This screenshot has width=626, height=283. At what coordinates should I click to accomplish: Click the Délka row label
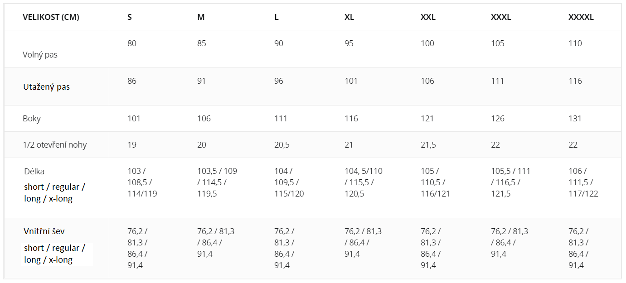[x=34, y=172]
